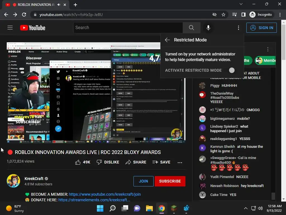Open File Explorer from taskbar

149,208
